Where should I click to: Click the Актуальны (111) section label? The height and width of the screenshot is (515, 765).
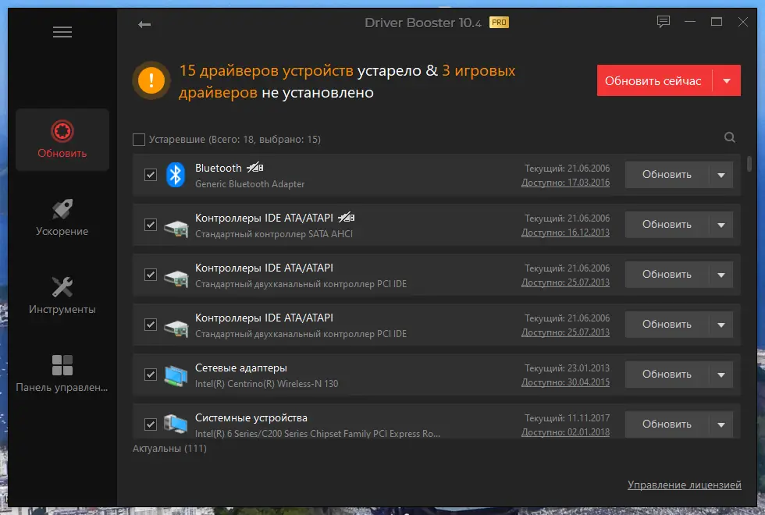[170, 448]
